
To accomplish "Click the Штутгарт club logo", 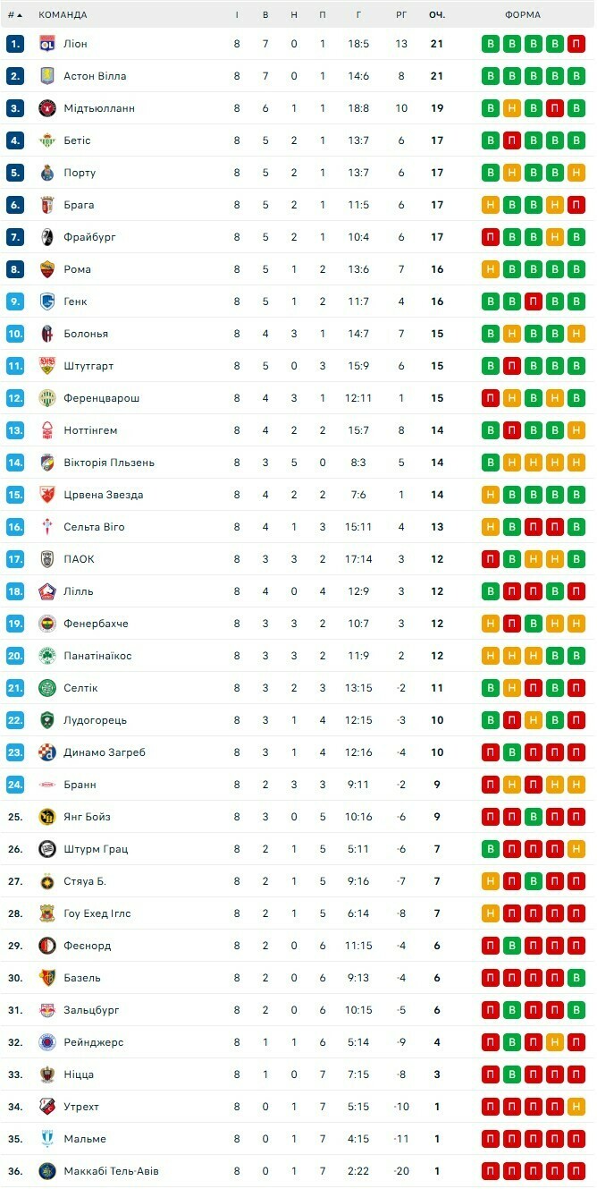I will pyautogui.click(x=47, y=366).
